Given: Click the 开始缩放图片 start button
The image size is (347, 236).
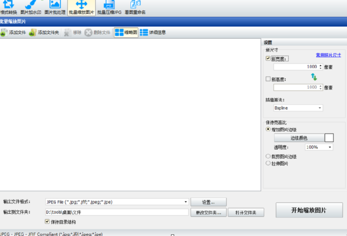Looking at the screenshot, I should (309, 210).
